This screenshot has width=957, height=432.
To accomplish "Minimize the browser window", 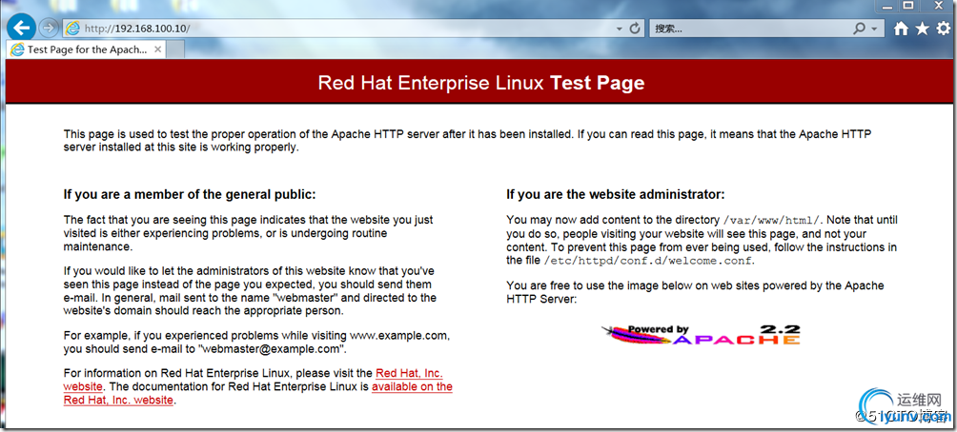I will 887,6.
